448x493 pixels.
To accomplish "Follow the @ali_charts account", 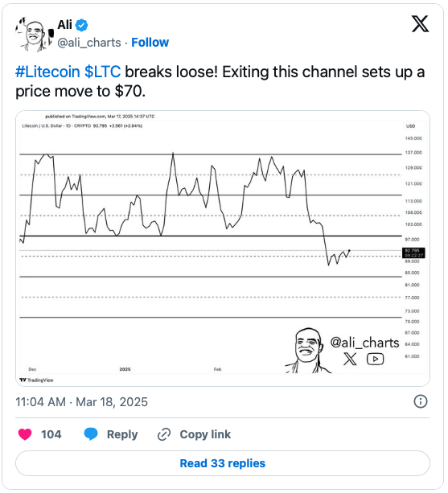I will click(150, 42).
